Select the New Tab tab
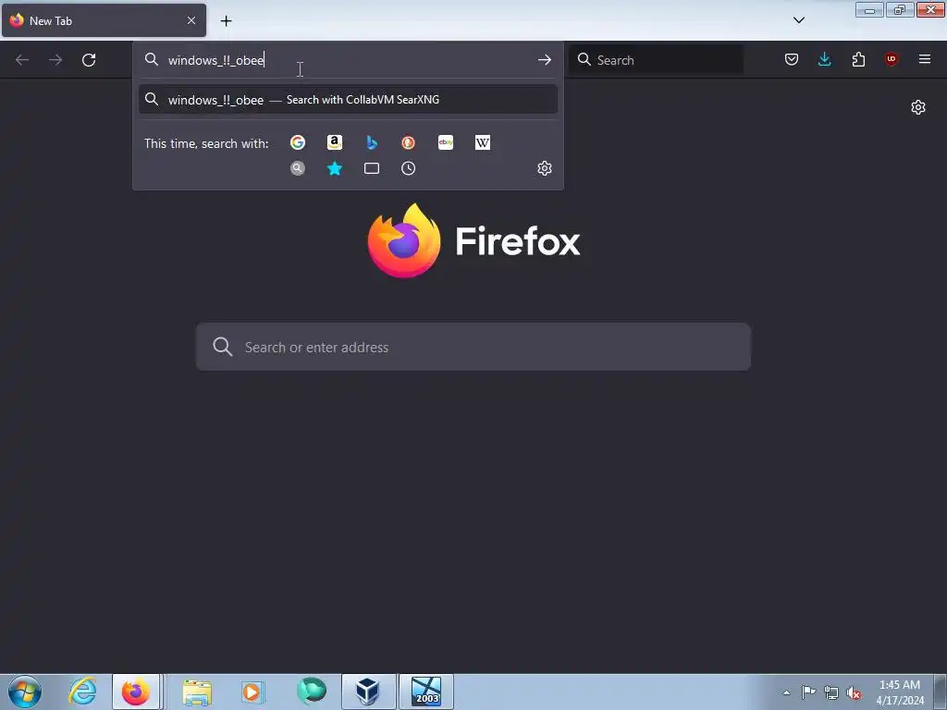Screen dimensions: 947x710 pyautogui.click(x=104, y=20)
